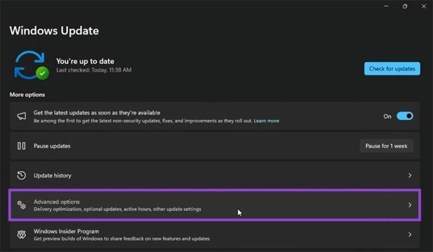Expand Windows Insider Program with its chevron
The width and height of the screenshot is (433, 252).
point(410,235)
